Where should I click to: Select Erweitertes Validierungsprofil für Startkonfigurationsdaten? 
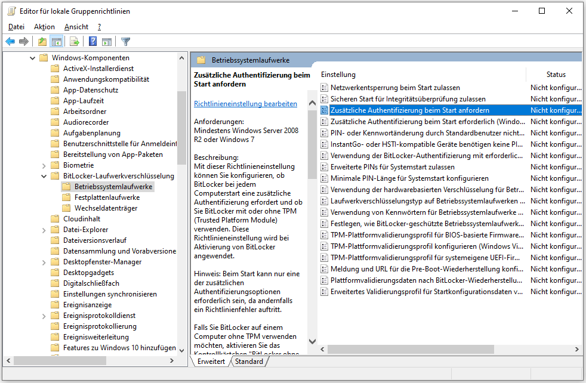(x=427, y=292)
